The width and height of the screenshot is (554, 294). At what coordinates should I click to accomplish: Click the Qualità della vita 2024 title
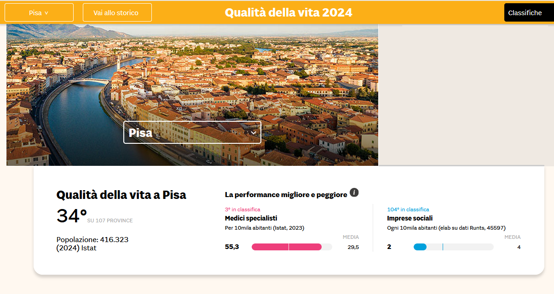click(289, 12)
